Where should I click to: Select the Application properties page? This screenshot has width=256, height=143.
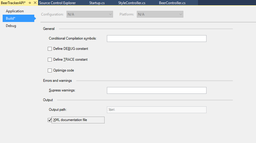(15, 11)
